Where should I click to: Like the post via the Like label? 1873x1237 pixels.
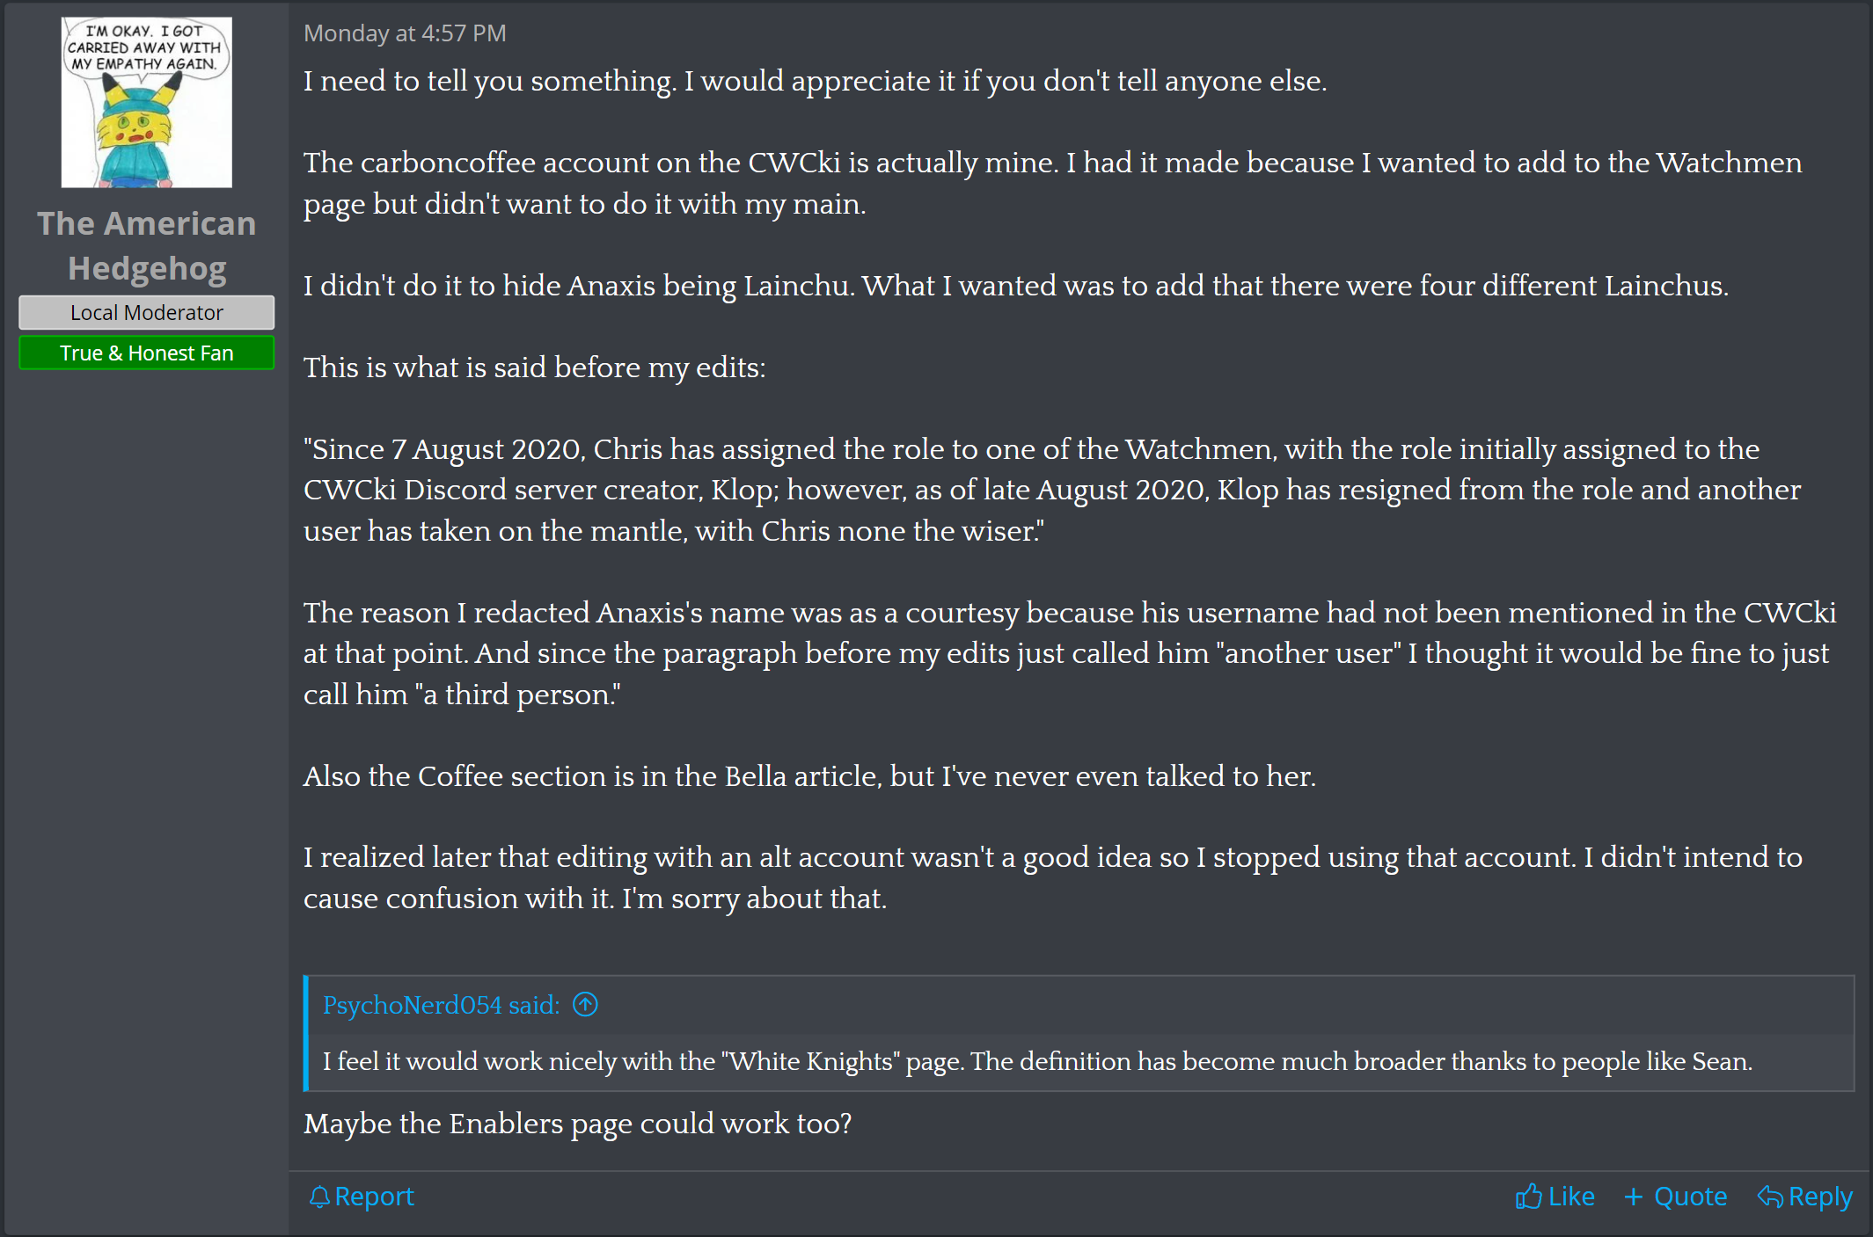(x=1570, y=1197)
